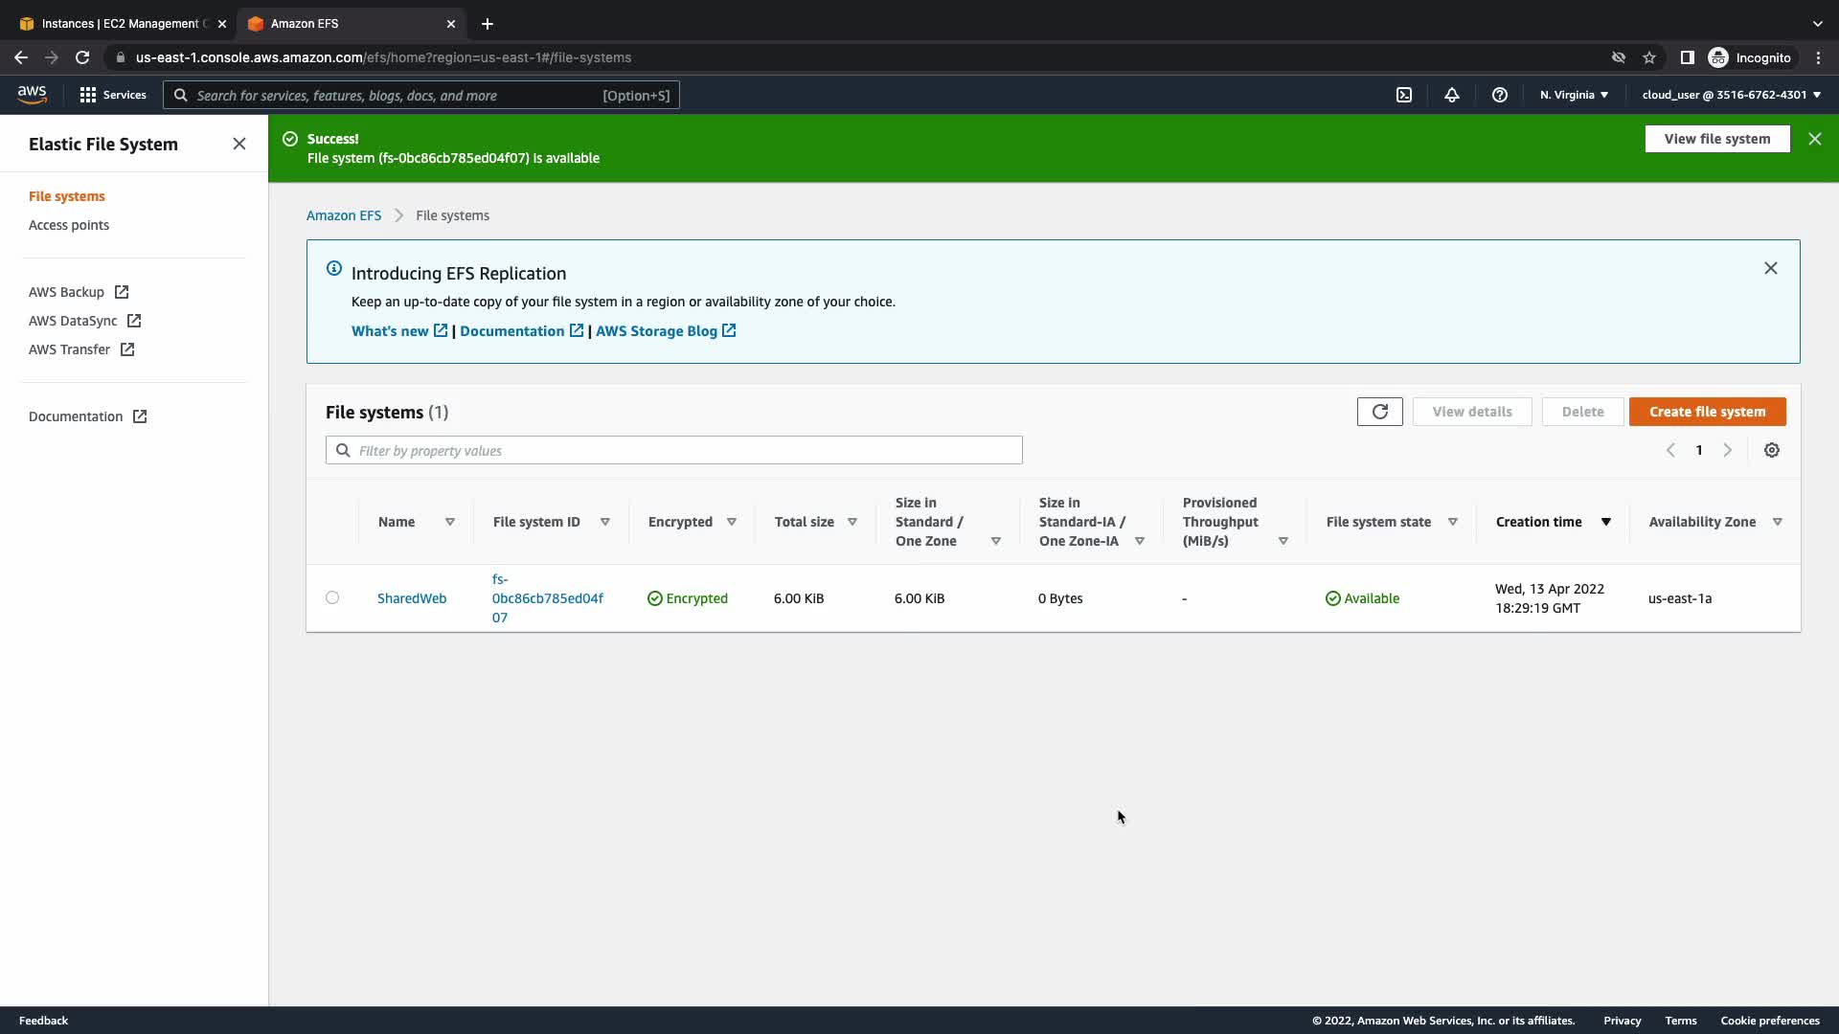Open the notifications bell icon
The width and height of the screenshot is (1839, 1034).
(x=1452, y=95)
